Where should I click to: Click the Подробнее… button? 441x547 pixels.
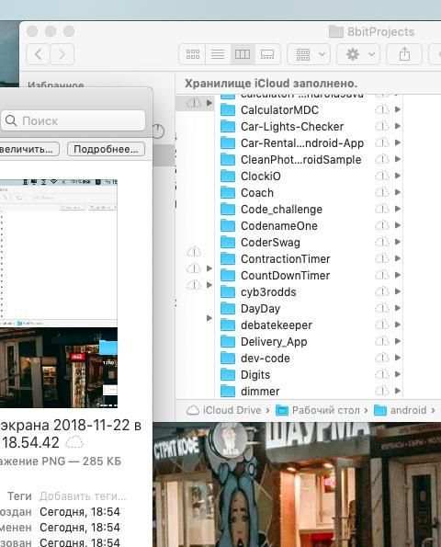[106, 149]
